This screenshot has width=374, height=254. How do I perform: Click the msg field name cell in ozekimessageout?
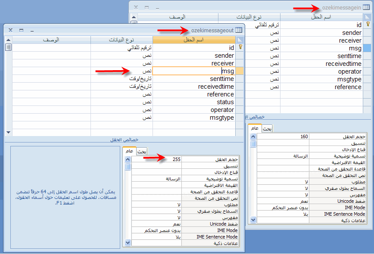(x=194, y=71)
